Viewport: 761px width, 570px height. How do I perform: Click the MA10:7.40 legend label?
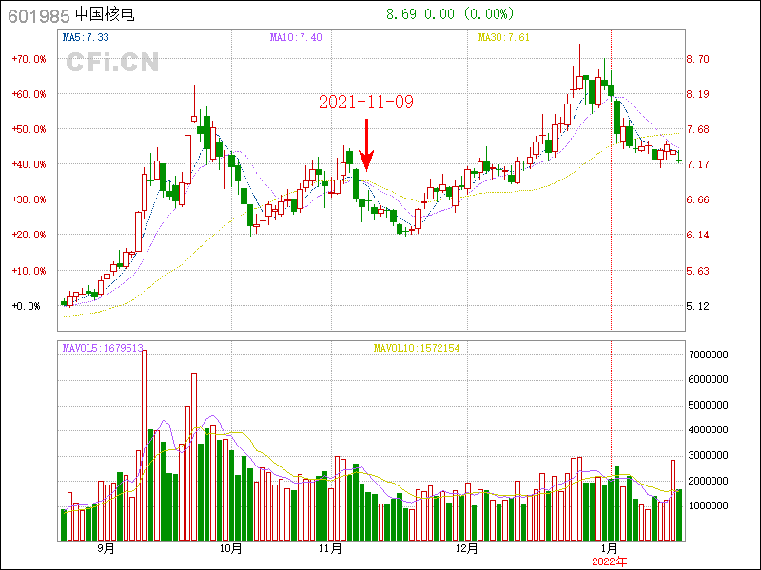pyautogui.click(x=296, y=37)
